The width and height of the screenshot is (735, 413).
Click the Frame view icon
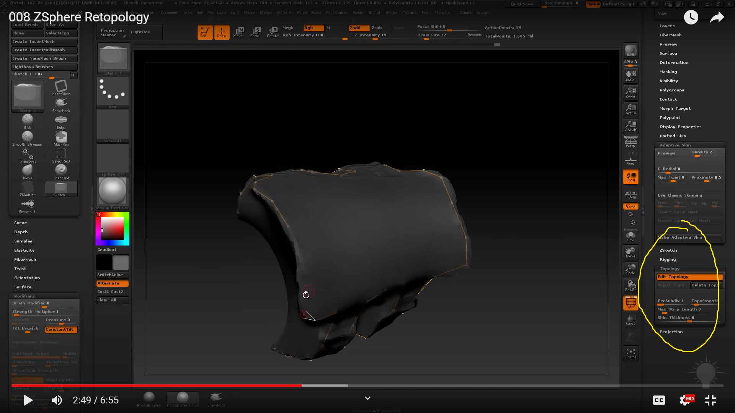630,353
